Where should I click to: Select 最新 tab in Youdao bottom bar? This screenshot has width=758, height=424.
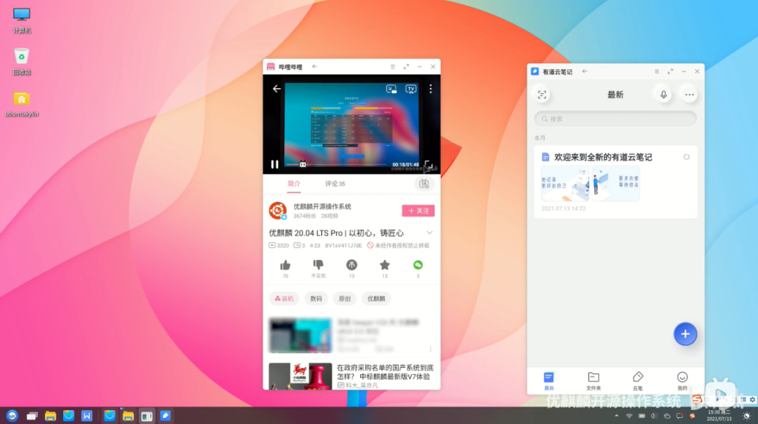coord(549,381)
